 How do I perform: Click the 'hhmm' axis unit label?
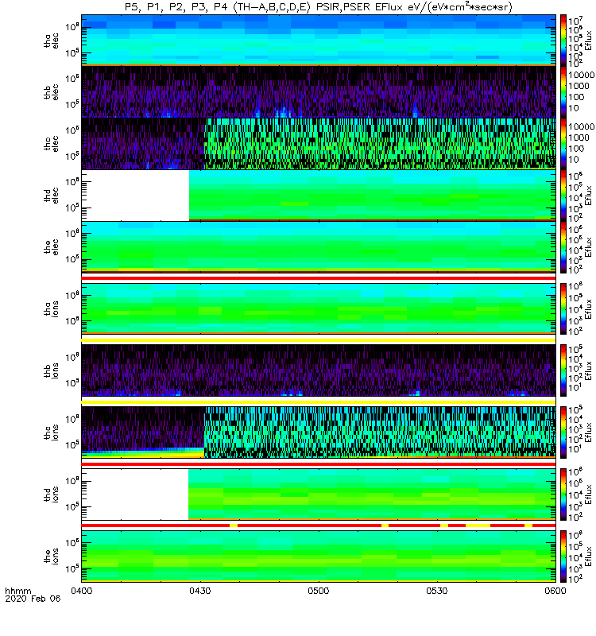[x=17, y=591]
